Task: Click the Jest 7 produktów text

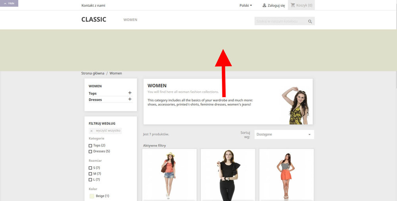Action: coord(156,134)
